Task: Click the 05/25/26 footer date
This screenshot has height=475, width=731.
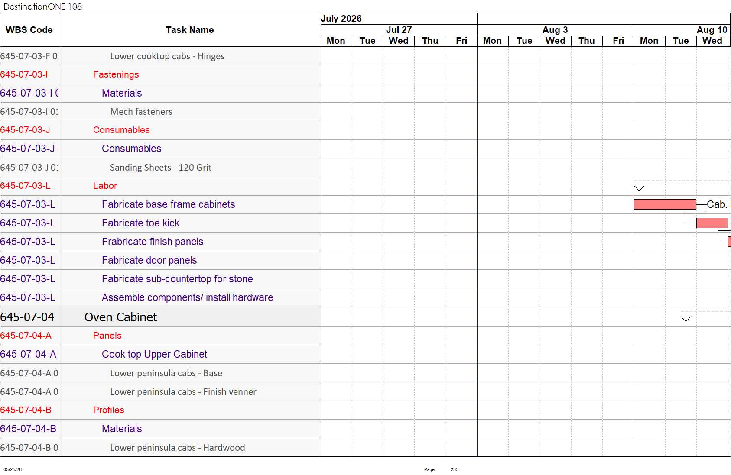Action: click(x=13, y=469)
